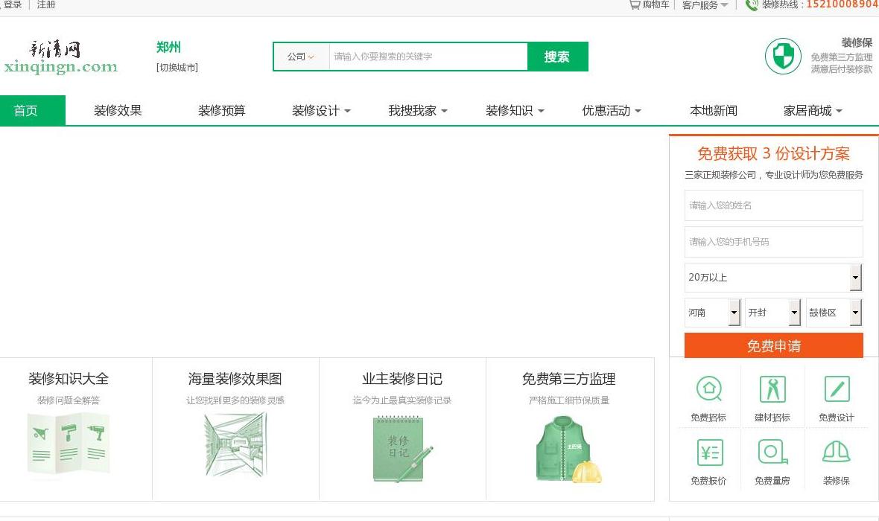This screenshot has width=879, height=521.
Task: Expand the 装修设计 menu
Action: 321,111
